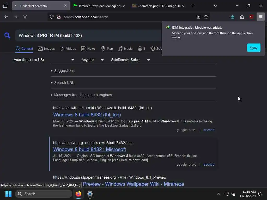Open the SafeSearch Strict dropdown
Image resolution: width=267 pixels, height=200 pixels.
point(130,60)
